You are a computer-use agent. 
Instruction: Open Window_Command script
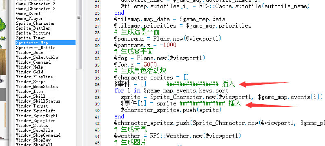pyautogui.click(x=33, y=62)
